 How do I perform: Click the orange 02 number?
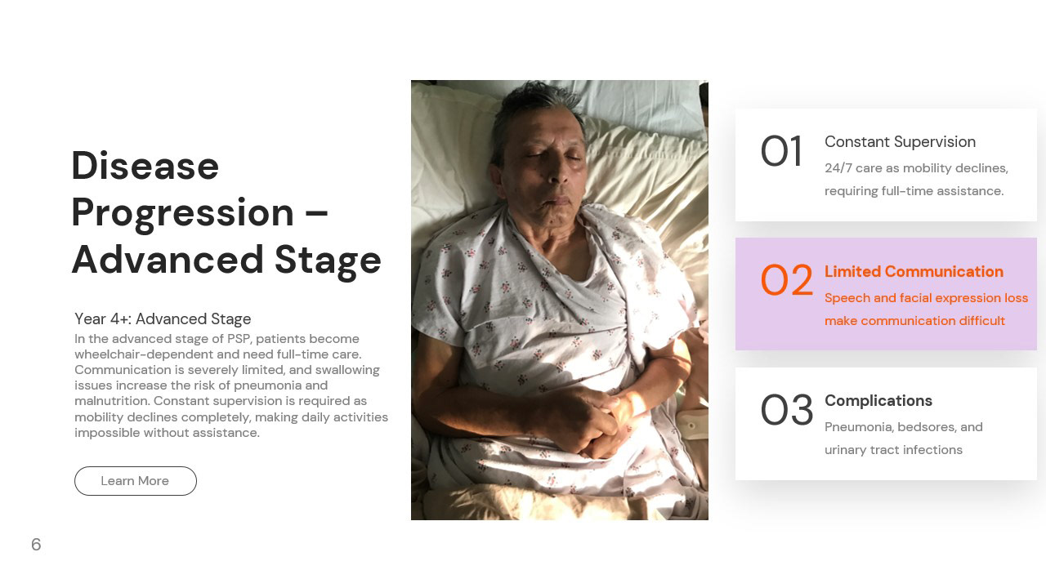pyautogui.click(x=786, y=281)
